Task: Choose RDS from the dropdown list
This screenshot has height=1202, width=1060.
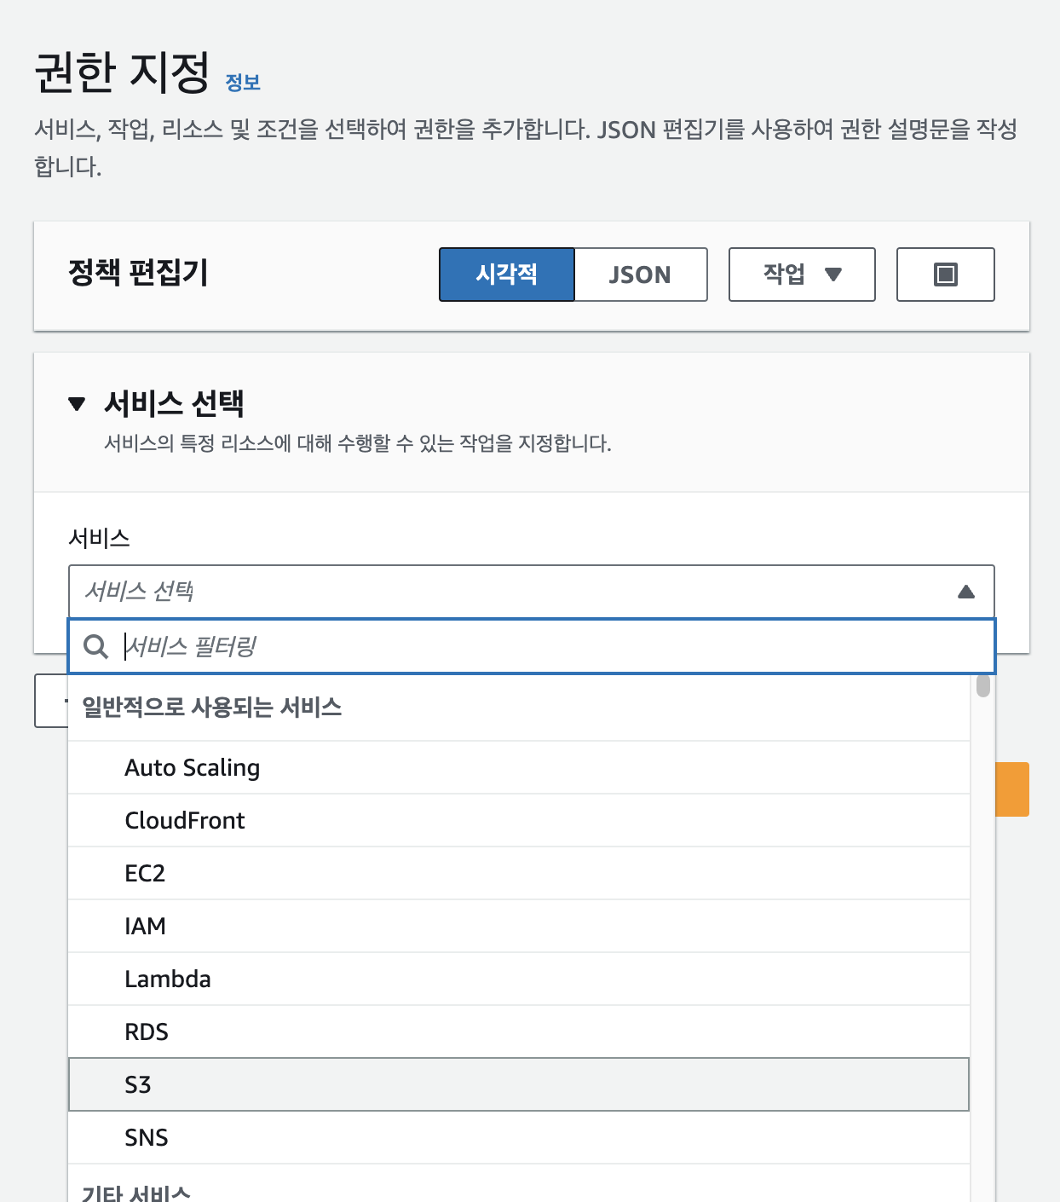Action: 147,1032
